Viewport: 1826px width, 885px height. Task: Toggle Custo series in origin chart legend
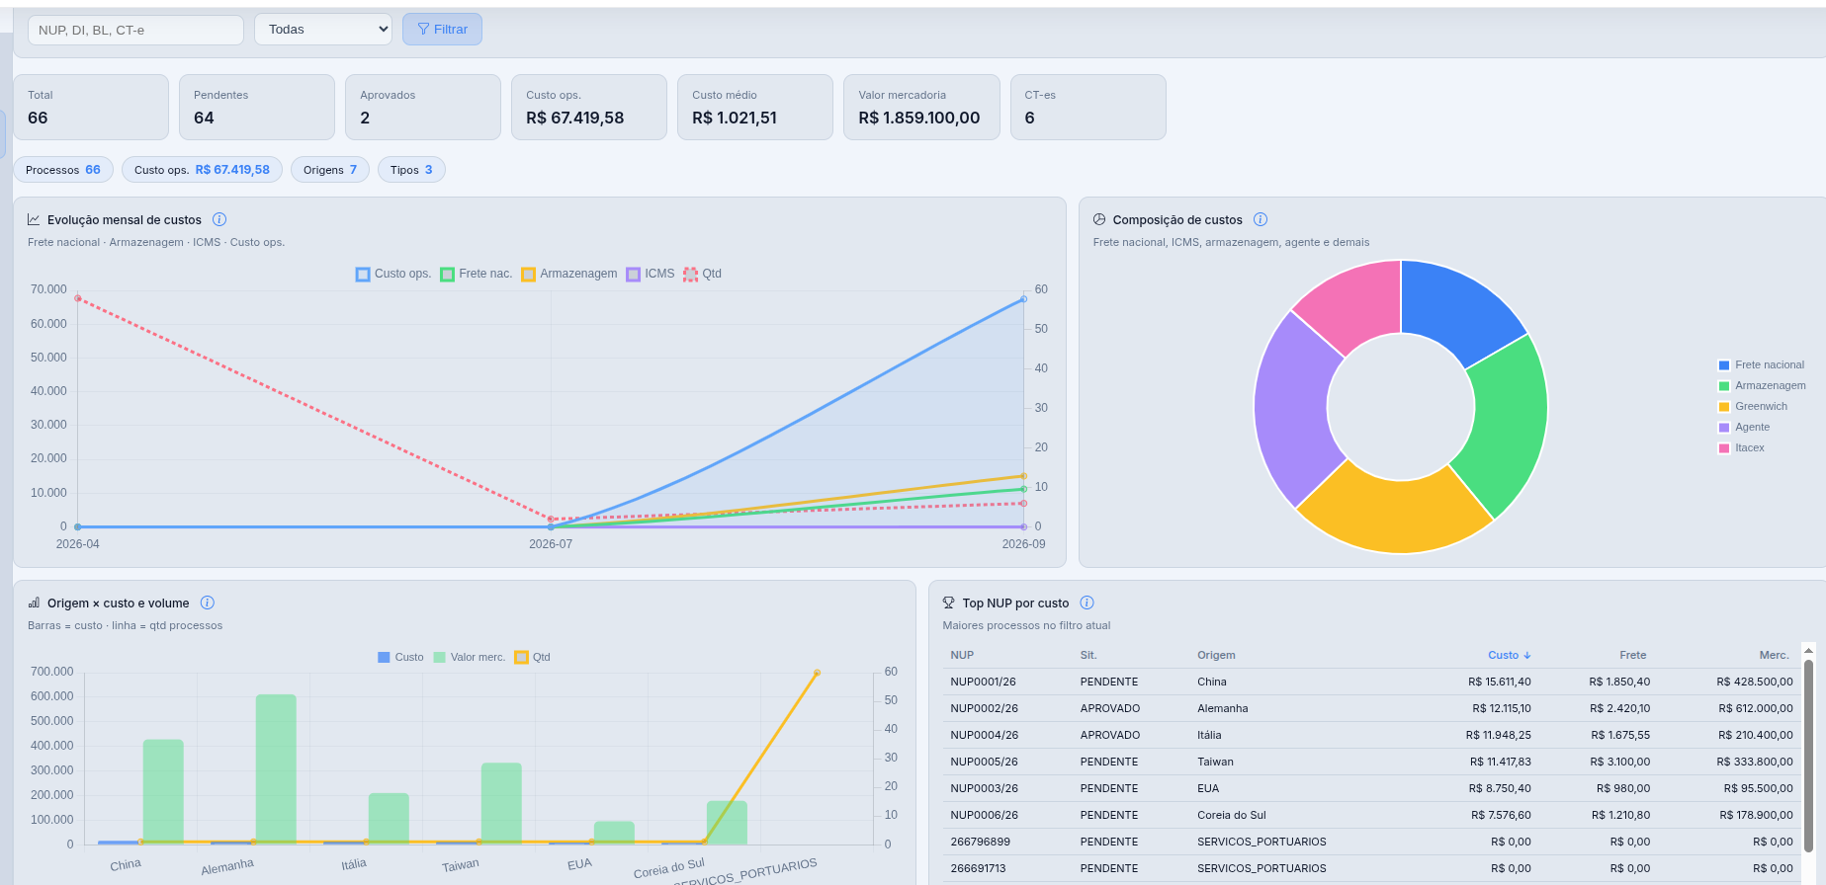tap(400, 657)
